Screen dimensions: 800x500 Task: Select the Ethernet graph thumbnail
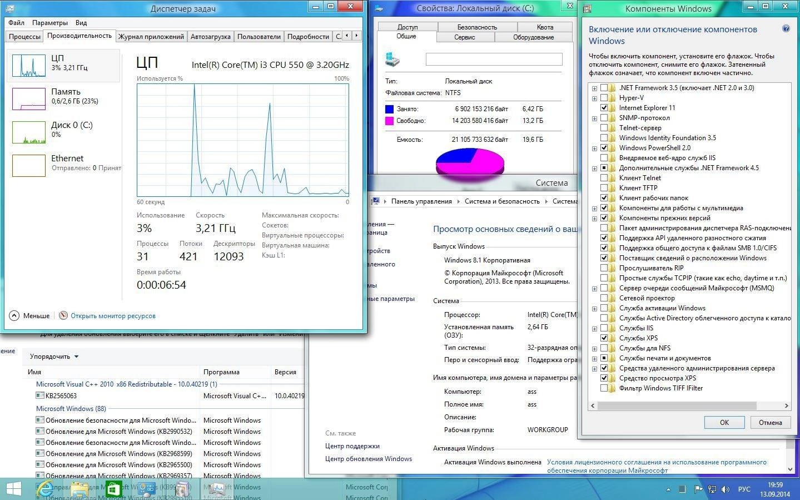pos(29,165)
